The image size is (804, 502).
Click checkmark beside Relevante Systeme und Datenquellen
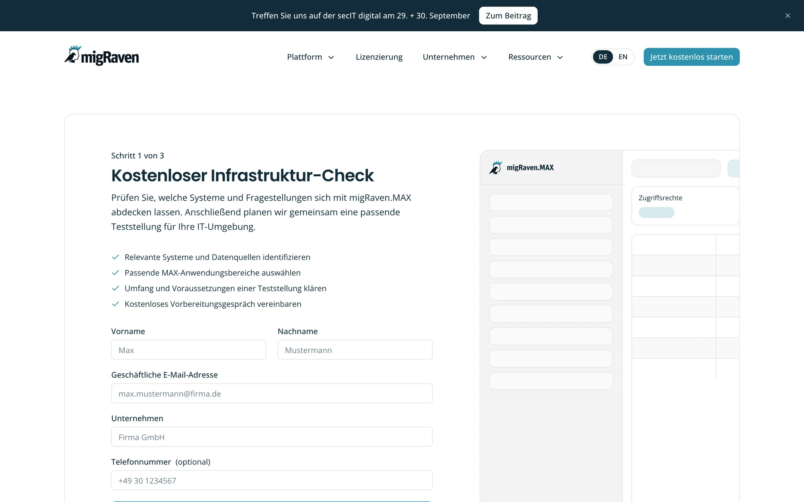point(115,257)
